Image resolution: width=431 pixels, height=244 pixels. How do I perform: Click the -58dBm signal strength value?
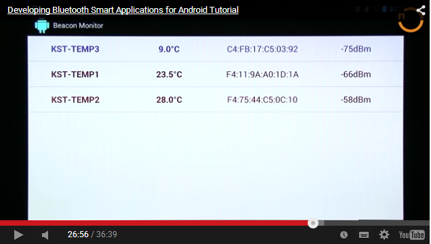[356, 100]
